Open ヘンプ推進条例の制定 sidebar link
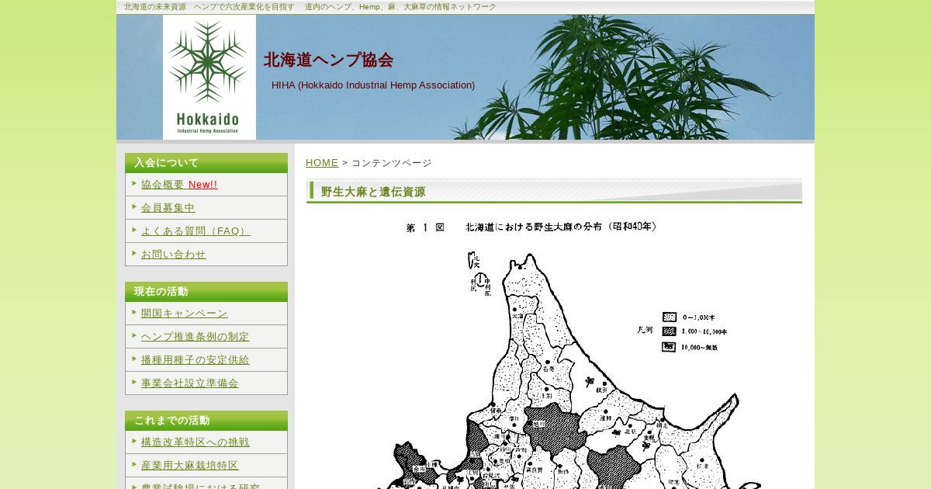Viewport: 931px width, 489px height. (x=196, y=337)
